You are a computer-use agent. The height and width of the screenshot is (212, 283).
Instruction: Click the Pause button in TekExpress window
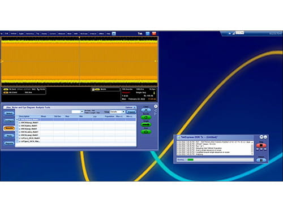[261, 160]
